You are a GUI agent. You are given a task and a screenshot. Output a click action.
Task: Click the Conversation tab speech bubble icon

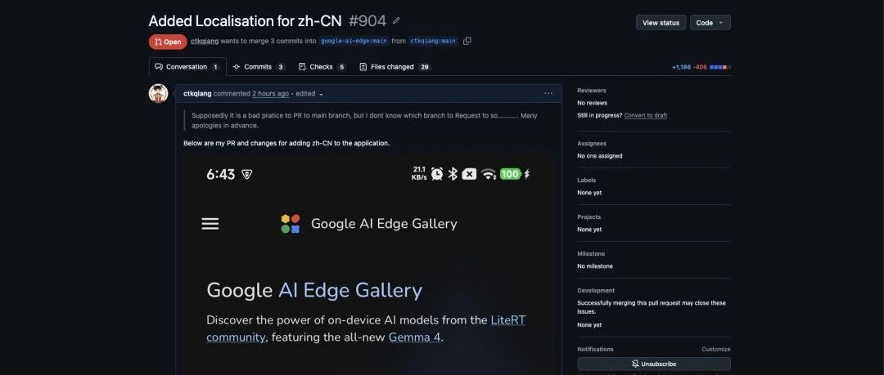[159, 66]
